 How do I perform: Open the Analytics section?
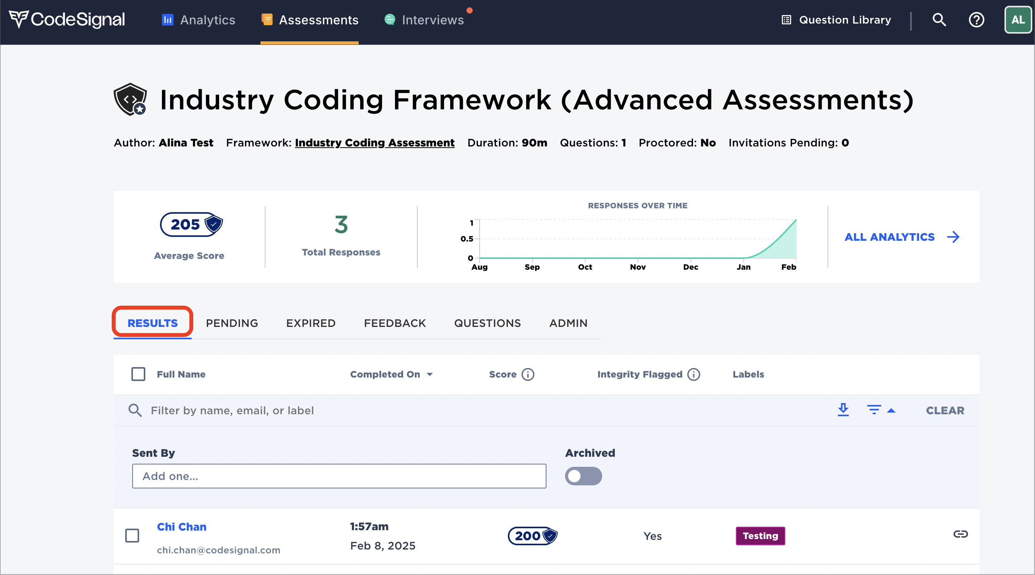click(199, 20)
